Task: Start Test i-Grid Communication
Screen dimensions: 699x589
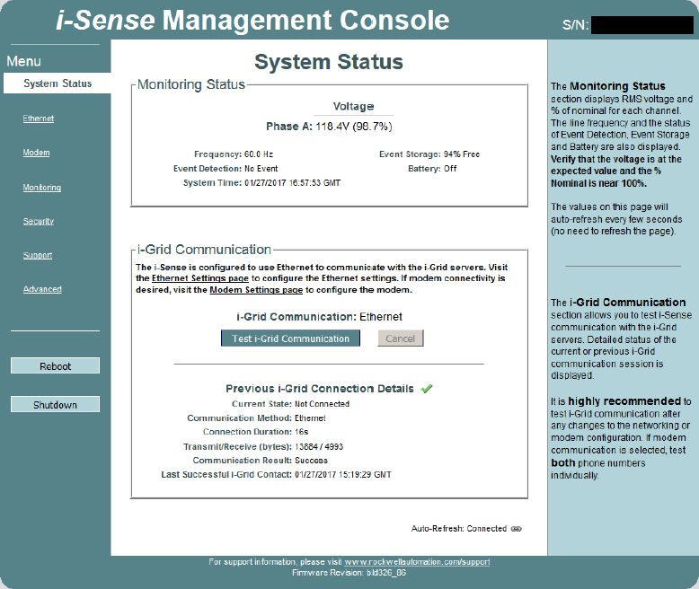Action: pos(290,338)
